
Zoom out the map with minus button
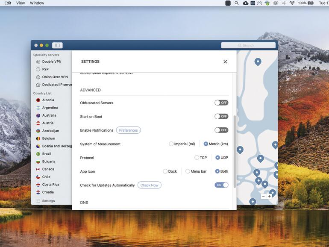pyautogui.click(x=264, y=197)
